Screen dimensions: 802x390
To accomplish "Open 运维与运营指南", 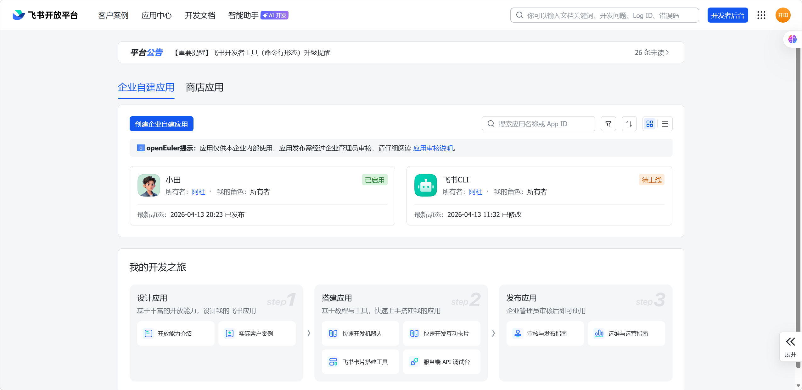I will [x=626, y=333].
